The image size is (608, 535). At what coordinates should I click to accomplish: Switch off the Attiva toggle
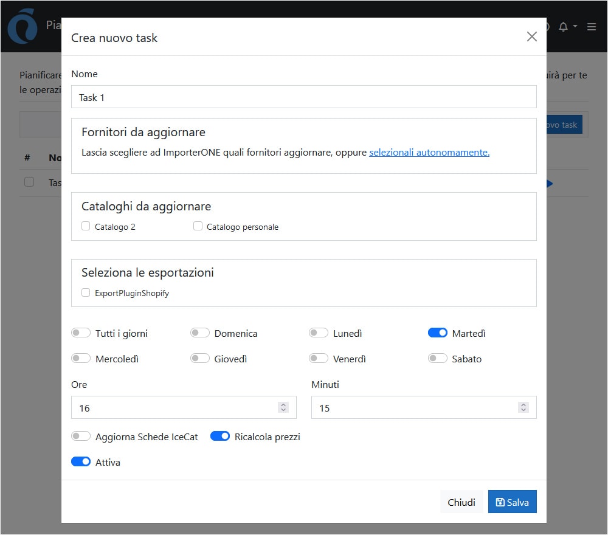[81, 462]
